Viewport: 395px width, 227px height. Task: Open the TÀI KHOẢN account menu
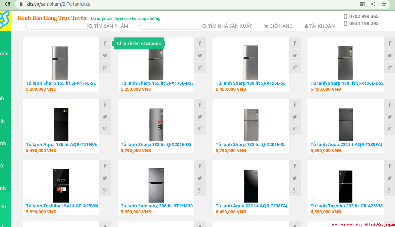[x=320, y=26]
